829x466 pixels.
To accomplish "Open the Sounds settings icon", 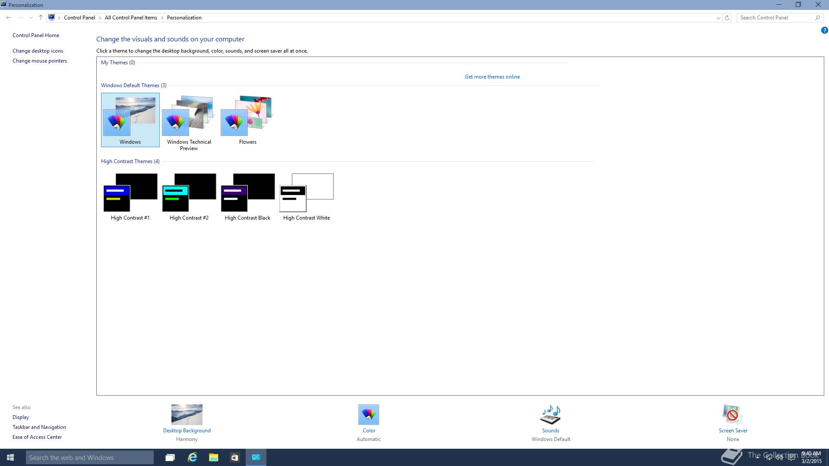I will (551, 415).
